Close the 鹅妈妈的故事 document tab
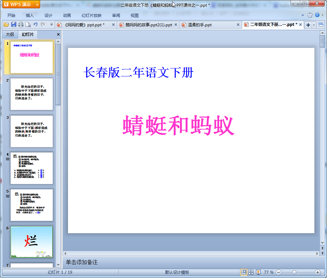The image size is (327, 278). (x=176, y=25)
